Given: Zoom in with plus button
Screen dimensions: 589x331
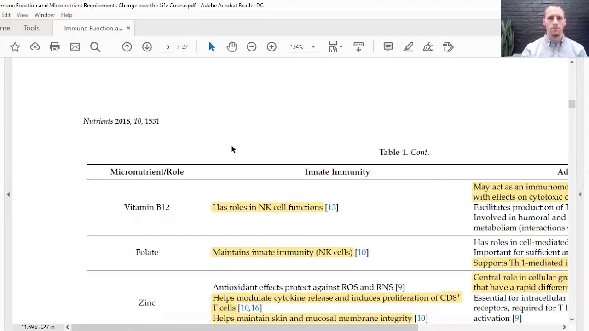Looking at the screenshot, I should tap(271, 47).
